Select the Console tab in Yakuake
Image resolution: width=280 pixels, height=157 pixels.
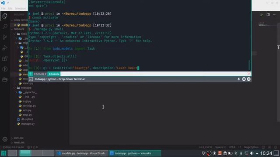click(x=54, y=74)
